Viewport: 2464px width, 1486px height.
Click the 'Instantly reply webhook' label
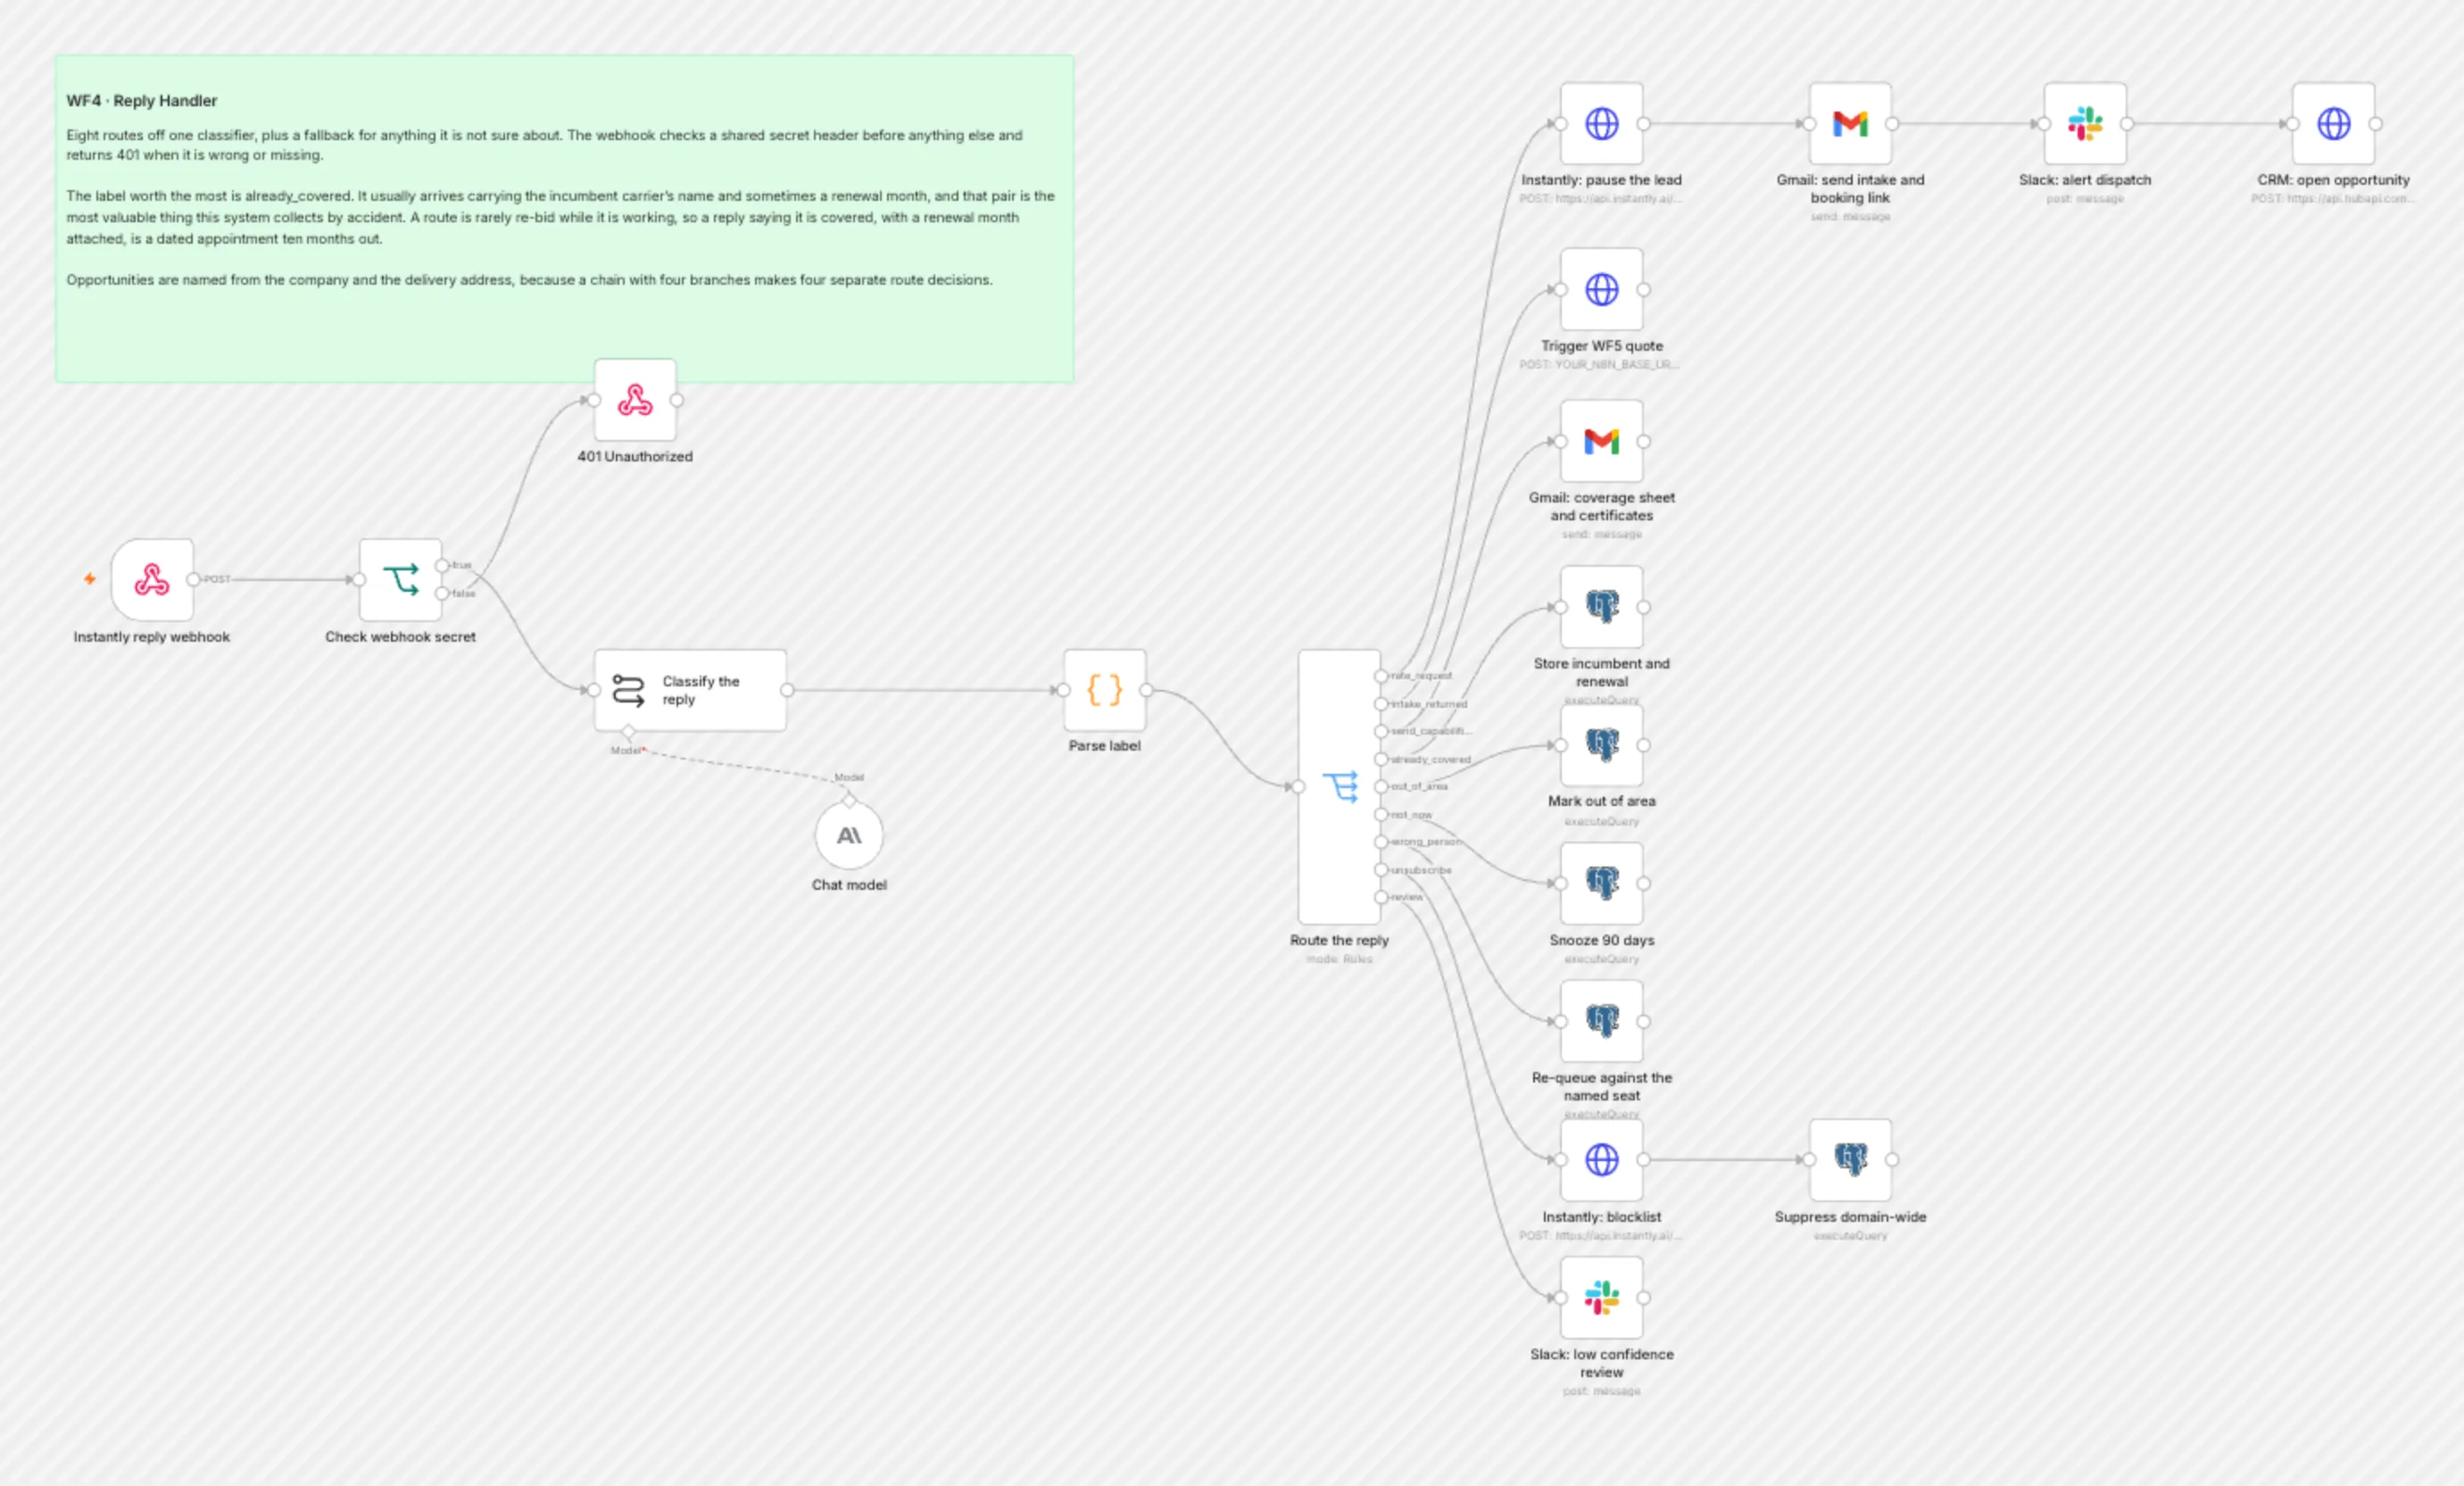point(152,637)
